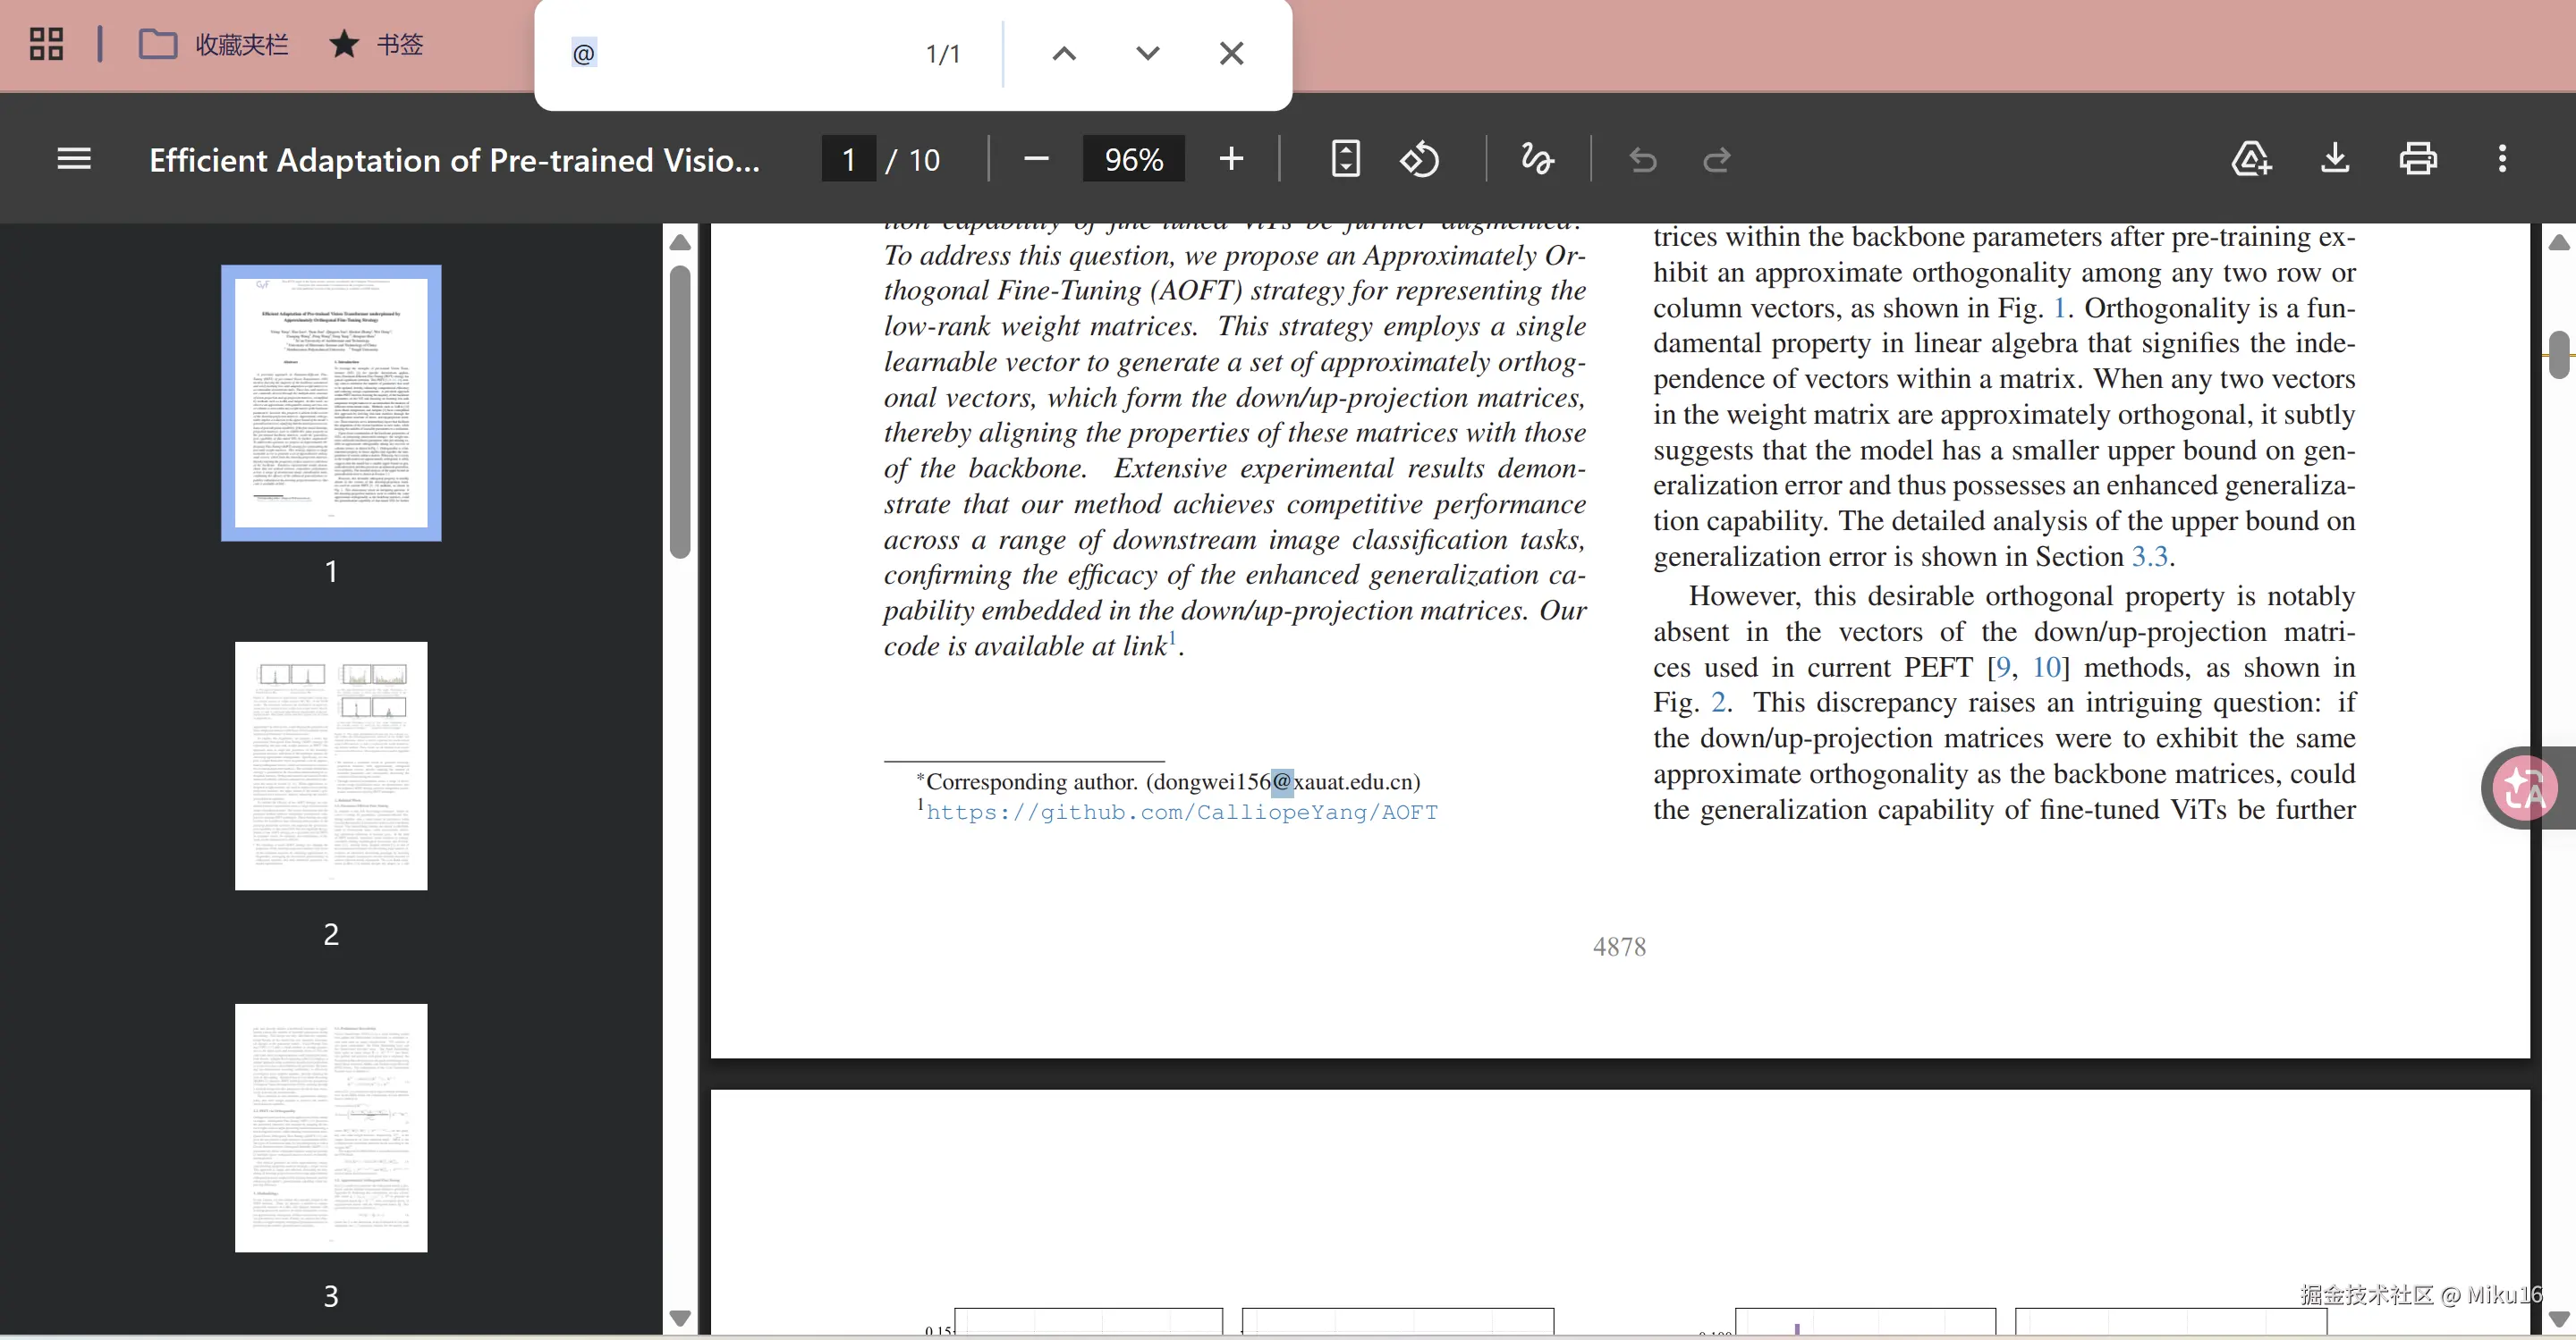The width and height of the screenshot is (2576, 1340).
Task: Save PDF to cloud drive icon
Action: [2251, 159]
